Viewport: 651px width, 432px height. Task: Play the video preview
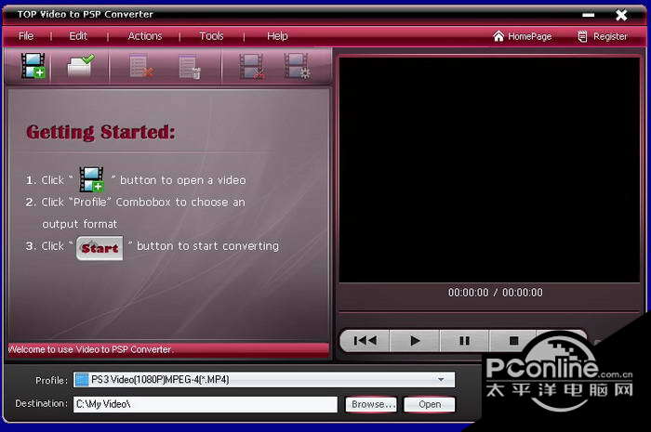click(415, 341)
